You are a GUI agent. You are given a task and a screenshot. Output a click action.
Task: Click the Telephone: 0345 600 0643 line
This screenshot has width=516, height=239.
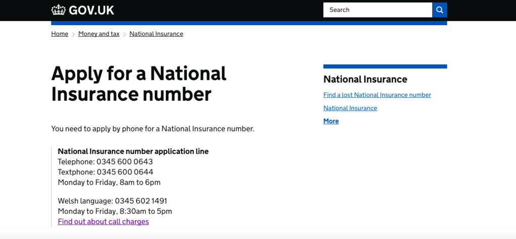[x=105, y=162]
